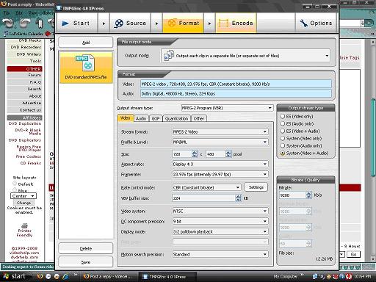Image resolution: width=376 pixels, height=282 pixels.
Task: Open the Output mode dropdown
Action: point(245,56)
